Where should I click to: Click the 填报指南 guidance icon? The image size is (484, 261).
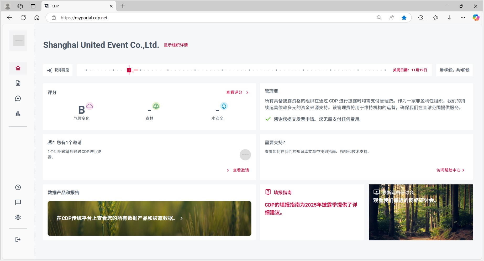tap(268, 193)
